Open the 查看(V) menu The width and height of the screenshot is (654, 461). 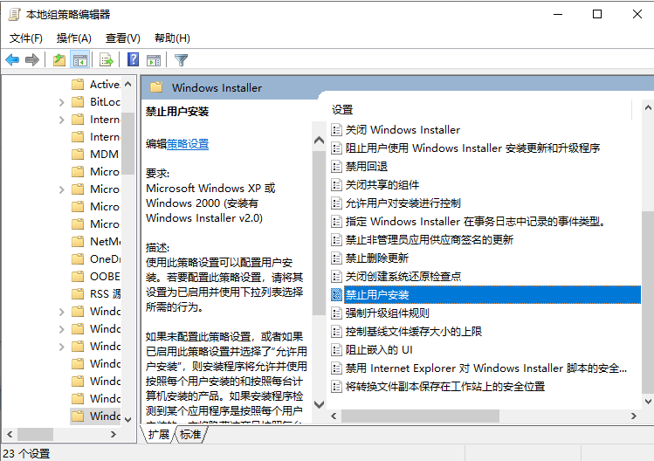(x=122, y=38)
